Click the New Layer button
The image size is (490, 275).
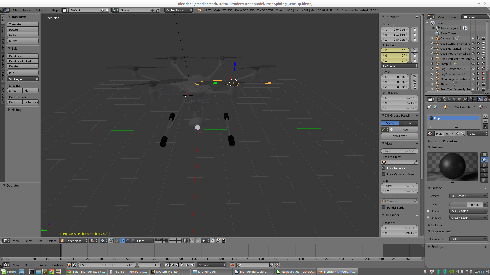click(399, 136)
